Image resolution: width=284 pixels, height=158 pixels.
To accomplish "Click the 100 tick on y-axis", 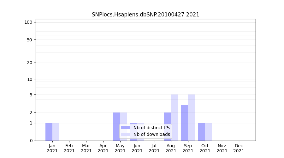I will click(28, 22).
